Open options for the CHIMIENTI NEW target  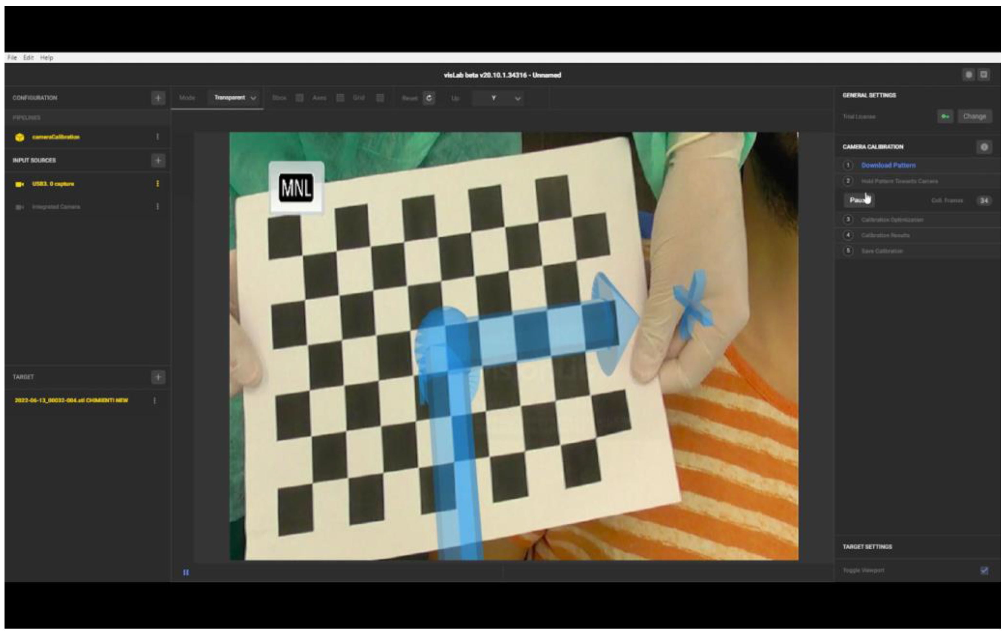click(x=155, y=401)
